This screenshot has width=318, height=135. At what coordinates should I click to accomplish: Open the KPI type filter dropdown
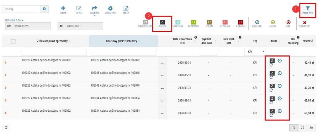[x=255, y=52]
